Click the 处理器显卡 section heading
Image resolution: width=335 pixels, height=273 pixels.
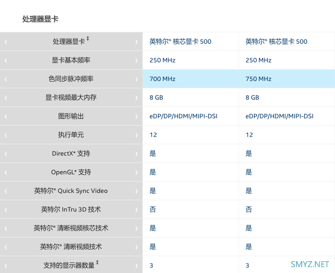(x=41, y=19)
